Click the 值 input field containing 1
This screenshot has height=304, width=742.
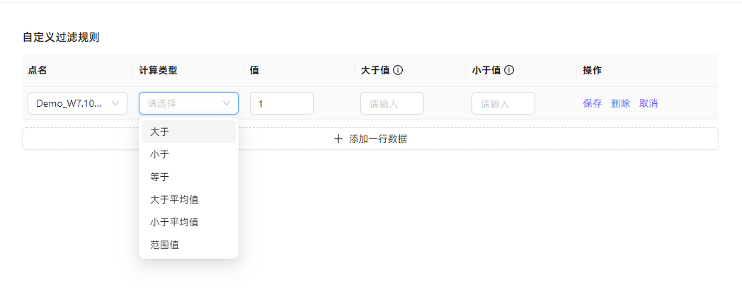(281, 103)
